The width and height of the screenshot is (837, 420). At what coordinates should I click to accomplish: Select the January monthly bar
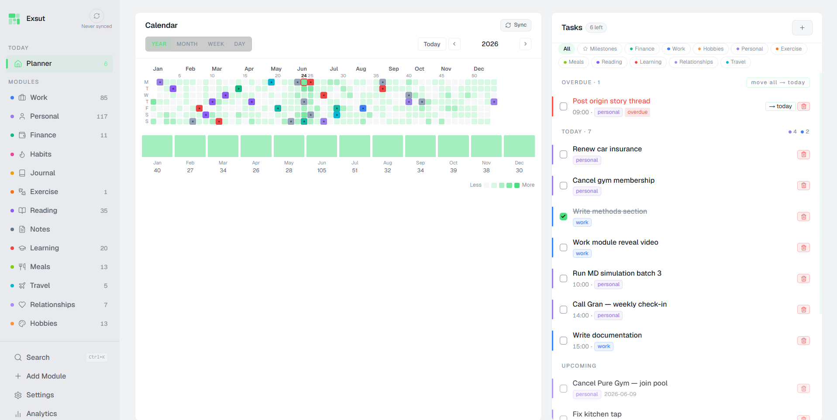click(157, 146)
